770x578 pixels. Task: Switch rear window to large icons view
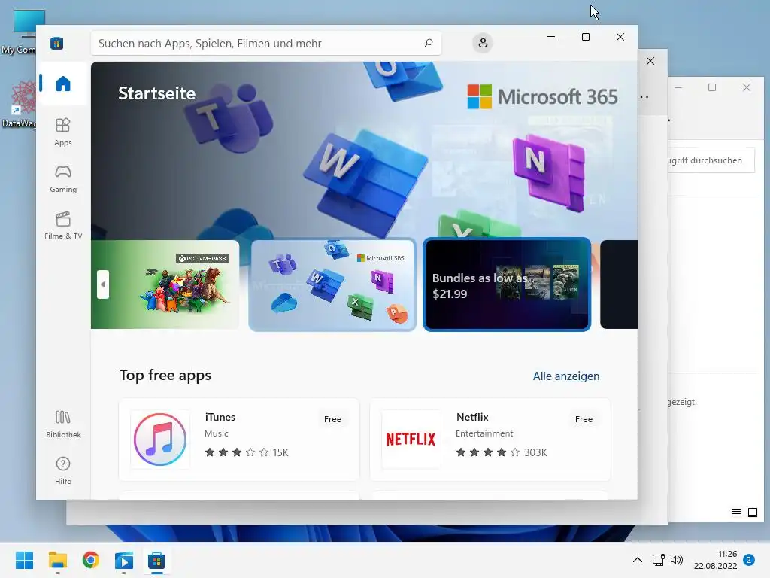coord(752,513)
